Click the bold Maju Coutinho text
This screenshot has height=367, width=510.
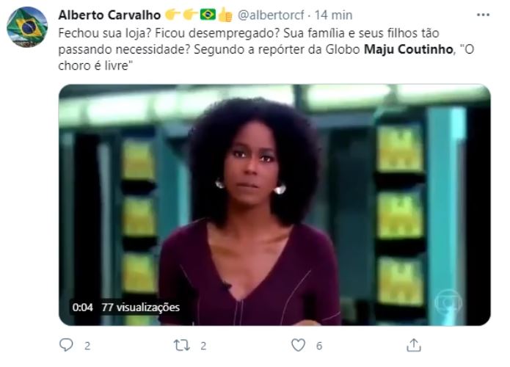point(408,49)
